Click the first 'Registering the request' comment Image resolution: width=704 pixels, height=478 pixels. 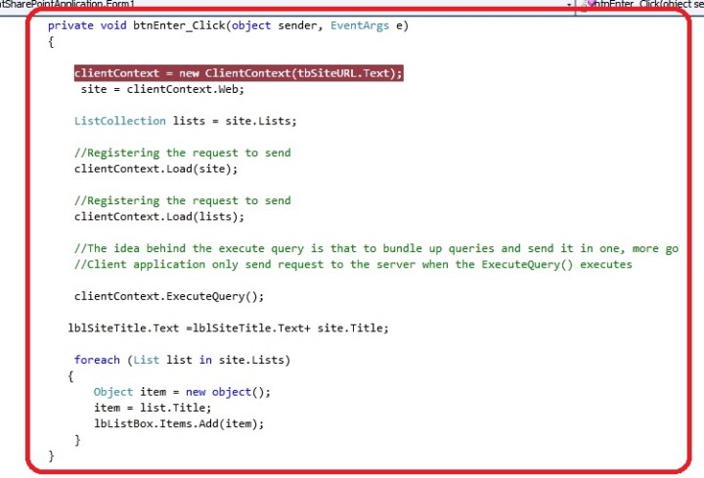click(182, 152)
